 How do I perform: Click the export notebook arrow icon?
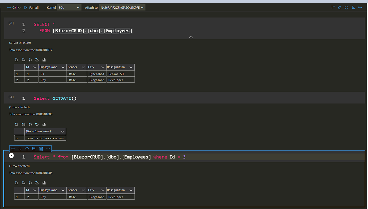pyautogui.click(x=360, y=8)
